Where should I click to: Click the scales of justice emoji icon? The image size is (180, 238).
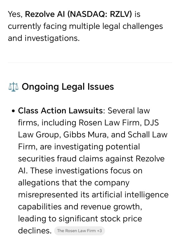pos(13,87)
